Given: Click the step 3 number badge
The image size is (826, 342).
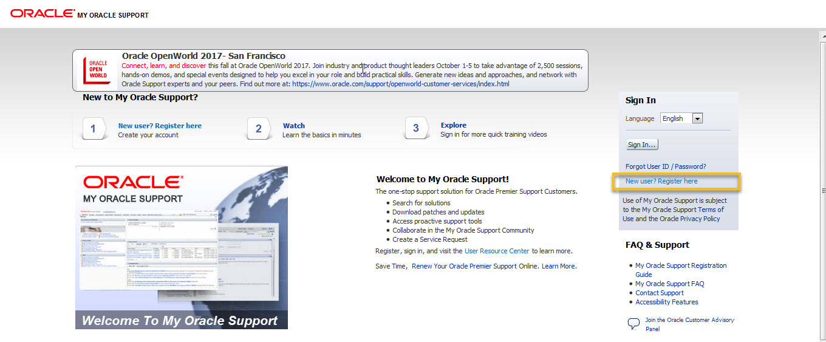Looking at the screenshot, I should pyautogui.click(x=416, y=128).
